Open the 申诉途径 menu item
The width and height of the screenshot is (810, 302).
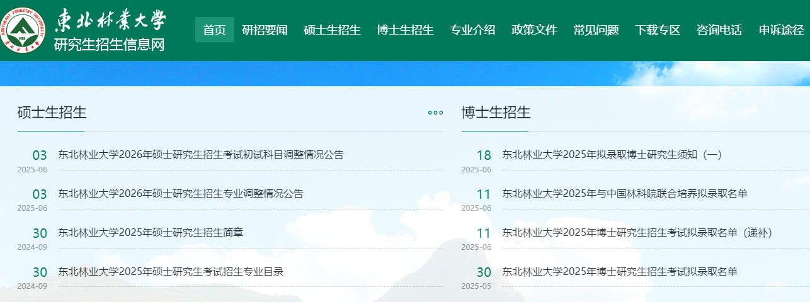coord(781,30)
